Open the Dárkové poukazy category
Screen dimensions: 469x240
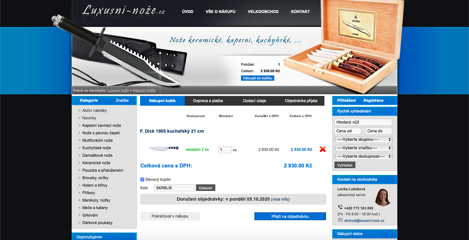(97, 223)
